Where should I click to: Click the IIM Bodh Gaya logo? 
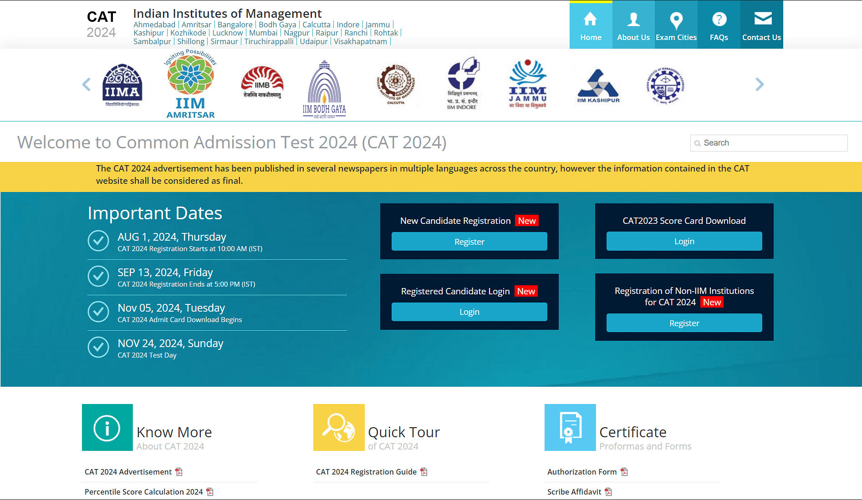(x=324, y=89)
